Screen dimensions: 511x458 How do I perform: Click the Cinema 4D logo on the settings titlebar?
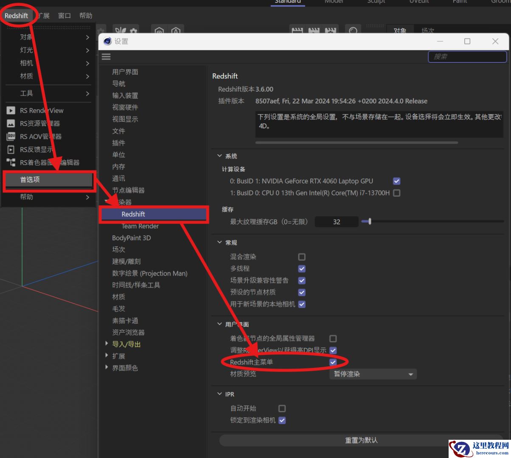(107, 41)
